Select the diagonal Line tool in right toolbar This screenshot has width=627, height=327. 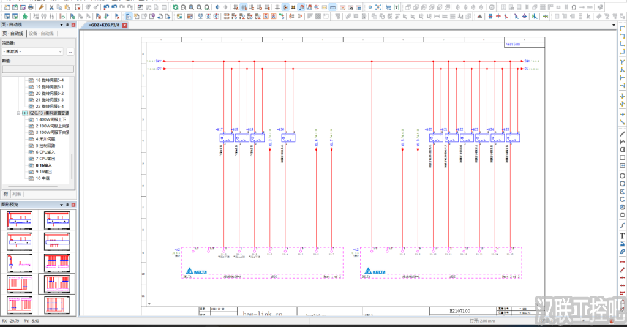click(x=622, y=134)
